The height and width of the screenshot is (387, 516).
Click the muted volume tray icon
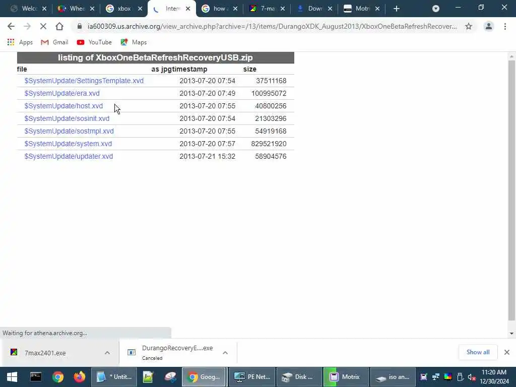472,377
